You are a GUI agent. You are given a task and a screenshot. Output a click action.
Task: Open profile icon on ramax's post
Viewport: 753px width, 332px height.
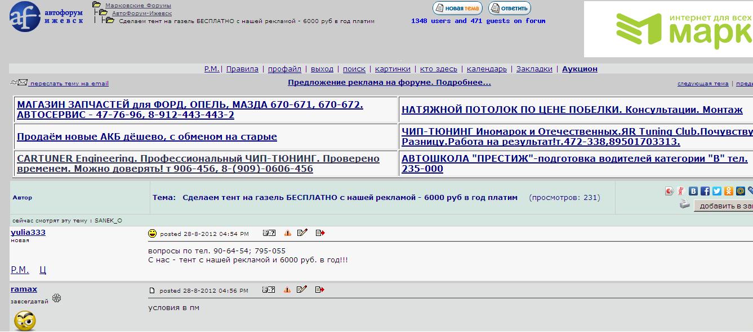[x=269, y=290]
